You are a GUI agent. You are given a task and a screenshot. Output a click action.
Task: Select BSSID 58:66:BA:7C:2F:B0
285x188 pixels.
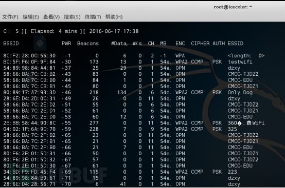click(x=29, y=148)
